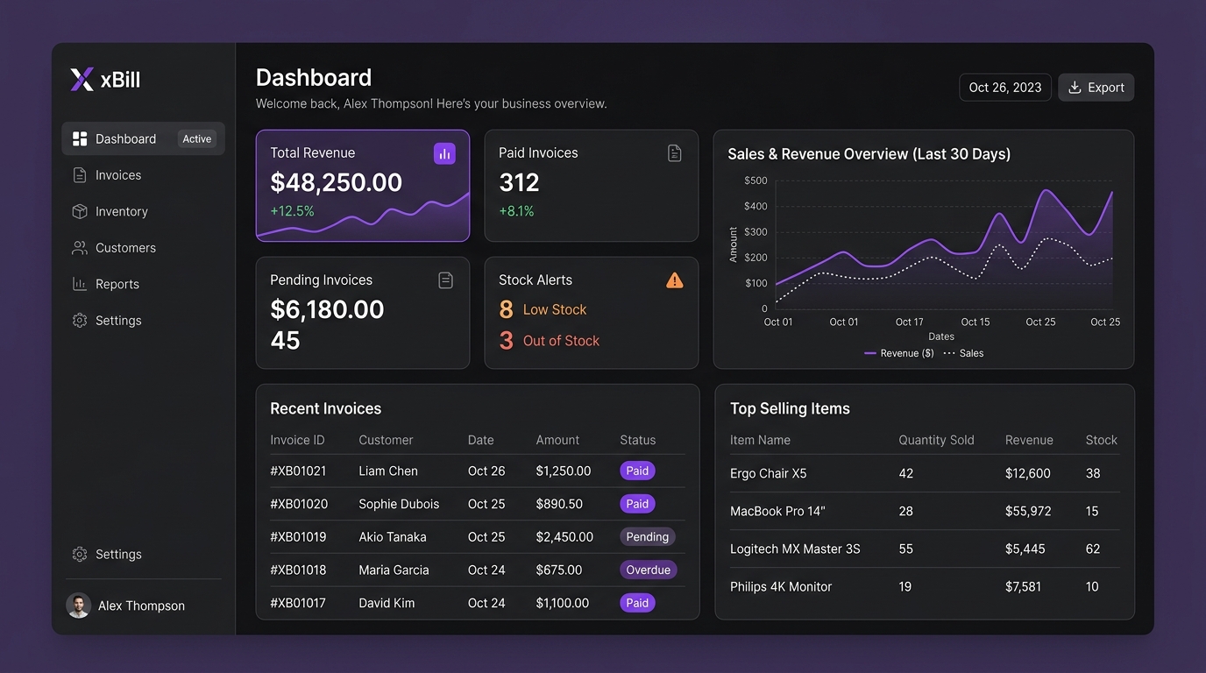
Task: Click the orange warning icon in Stock Alerts
Action: point(674,280)
